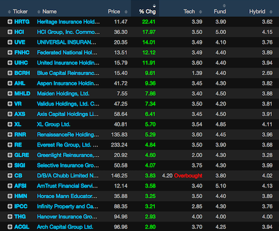Click the plus icon beside AFSI
This screenshot has width=279, height=231.
10,186
